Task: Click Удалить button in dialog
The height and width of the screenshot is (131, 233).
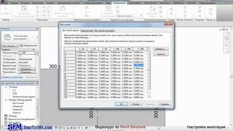Action: click(x=161, y=54)
